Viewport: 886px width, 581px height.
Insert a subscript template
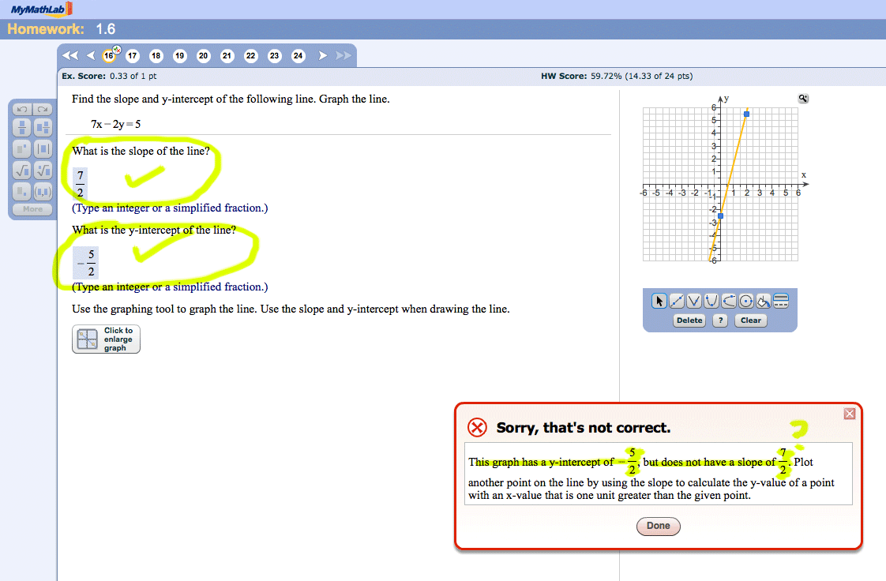[x=22, y=191]
